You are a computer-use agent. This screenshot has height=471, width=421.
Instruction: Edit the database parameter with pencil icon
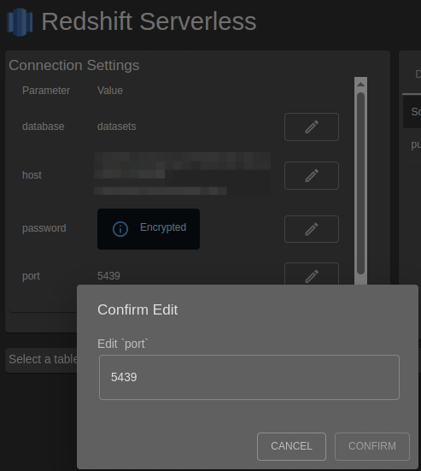(x=312, y=127)
